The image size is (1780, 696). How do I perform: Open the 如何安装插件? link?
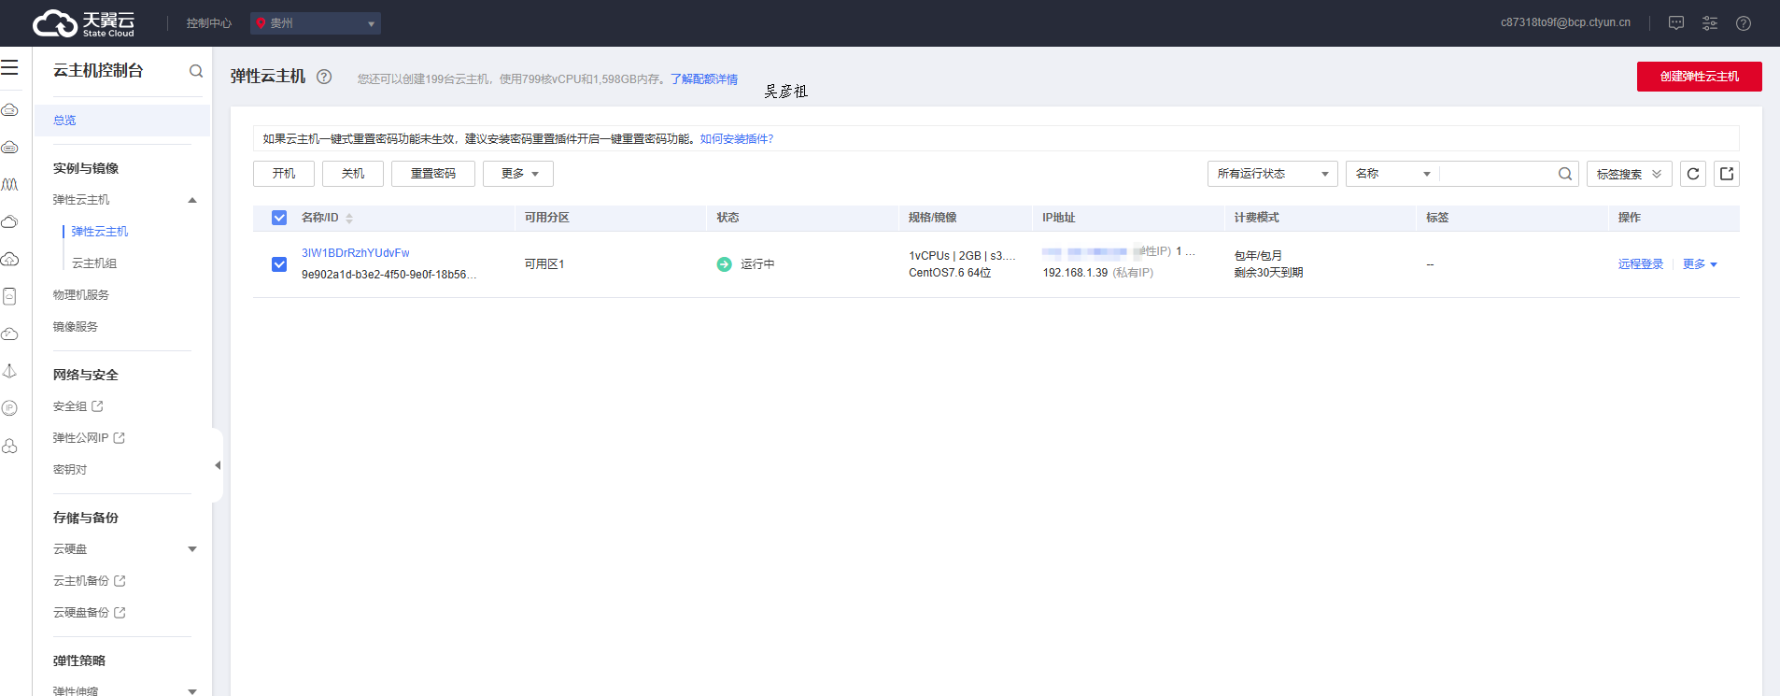pyautogui.click(x=737, y=139)
